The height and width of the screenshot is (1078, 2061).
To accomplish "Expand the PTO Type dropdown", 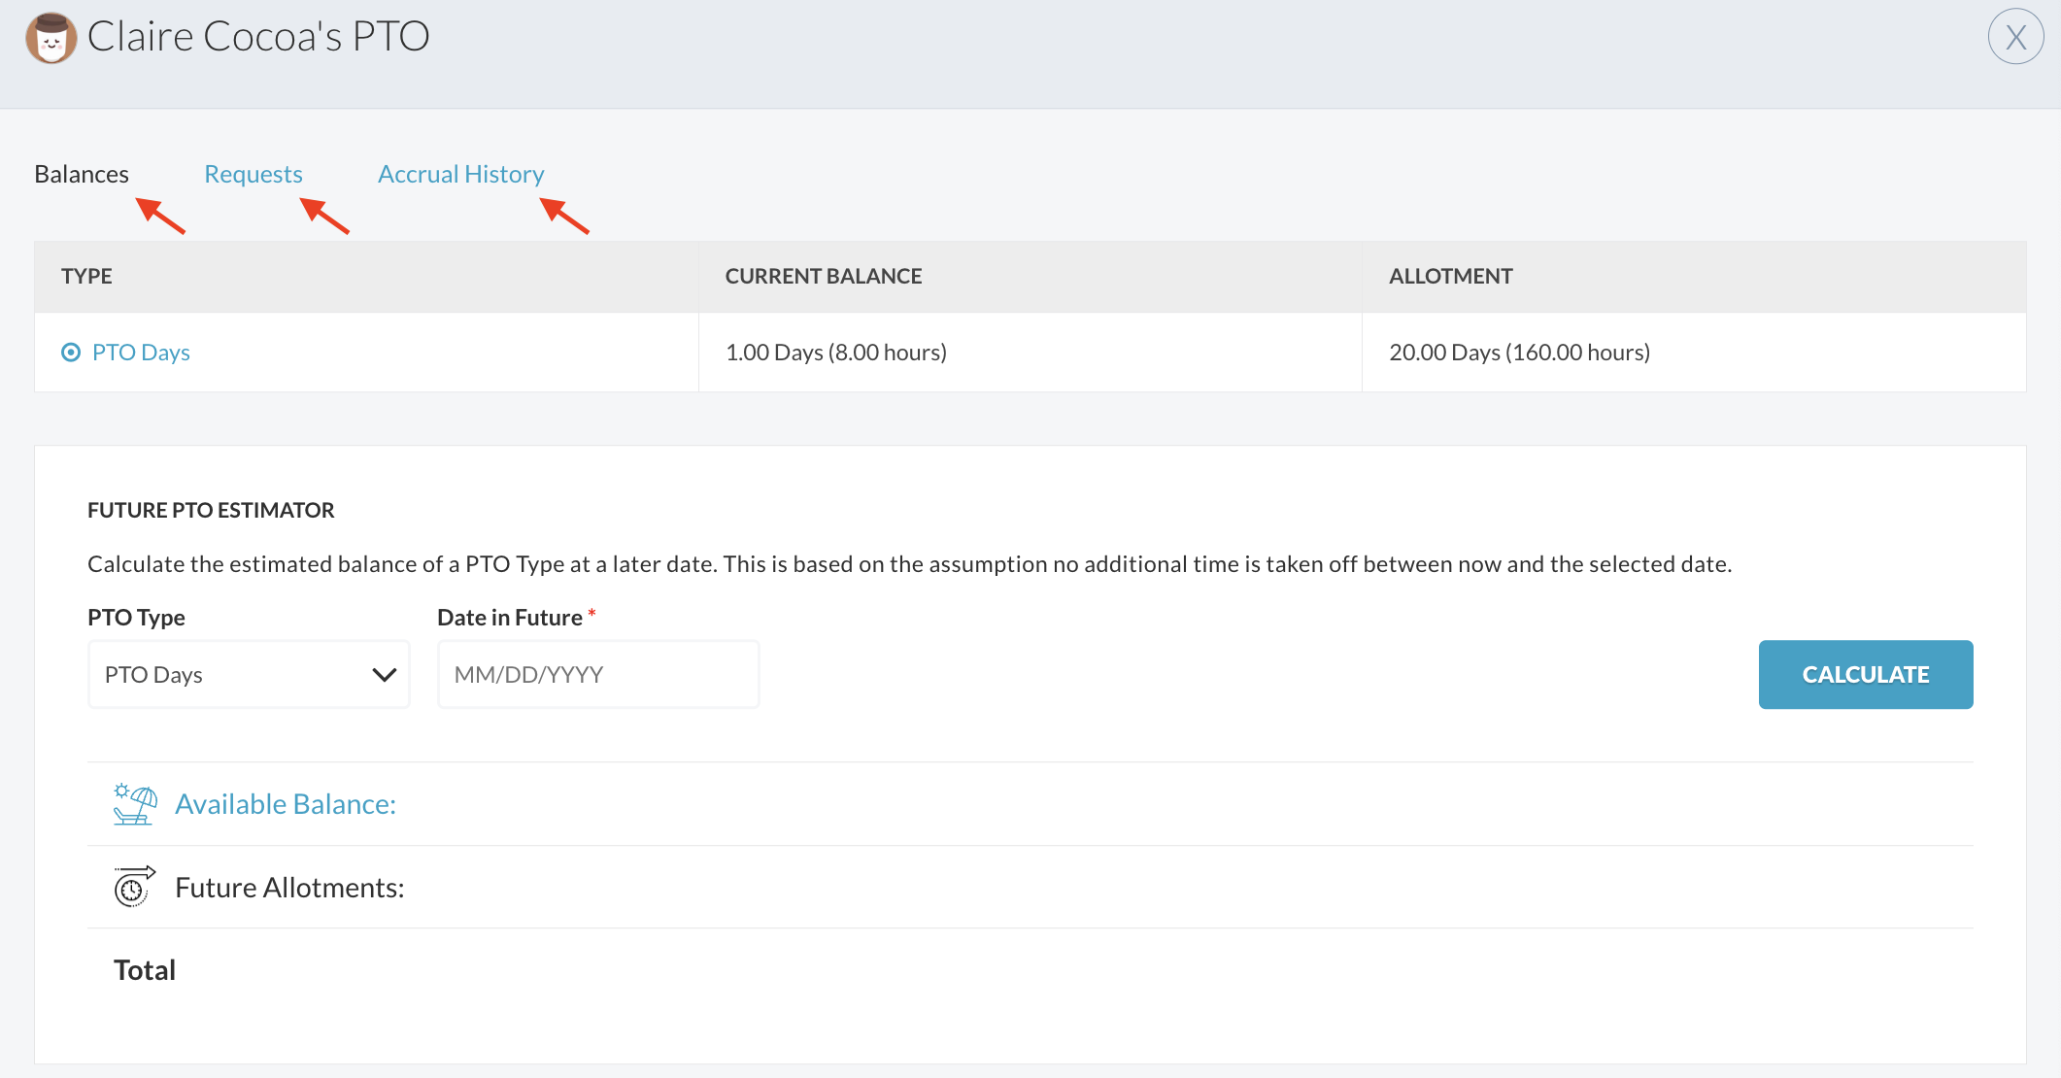I will click(233, 674).
